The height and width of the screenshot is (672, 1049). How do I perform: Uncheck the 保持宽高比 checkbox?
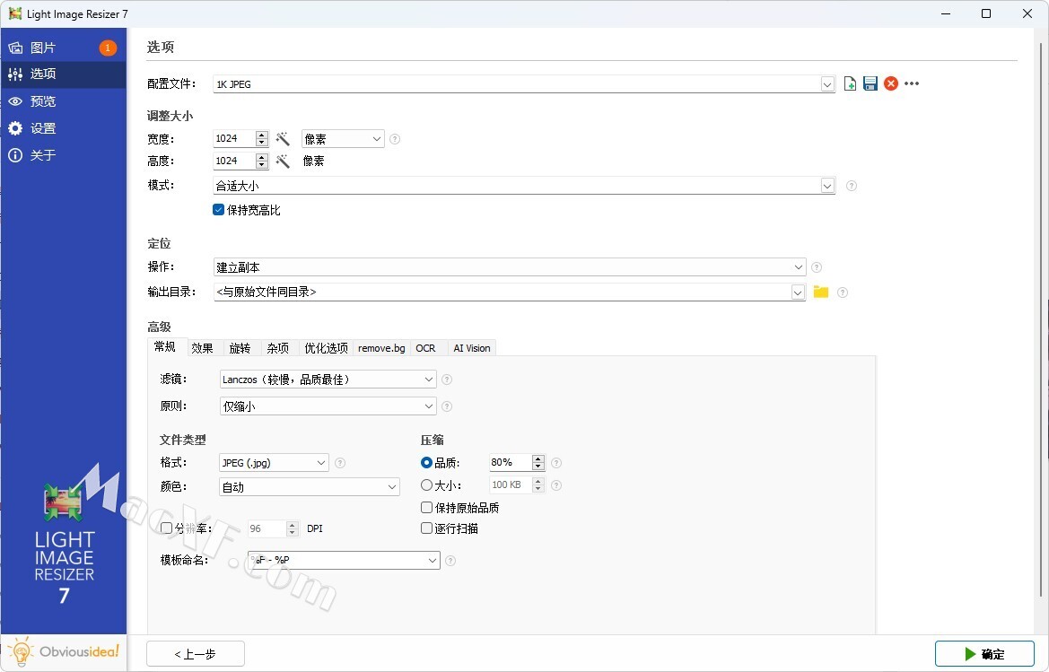218,210
